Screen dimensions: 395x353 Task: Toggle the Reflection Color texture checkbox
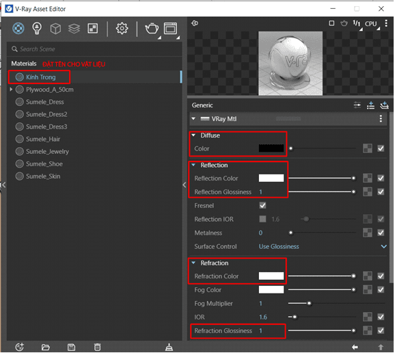click(x=381, y=179)
